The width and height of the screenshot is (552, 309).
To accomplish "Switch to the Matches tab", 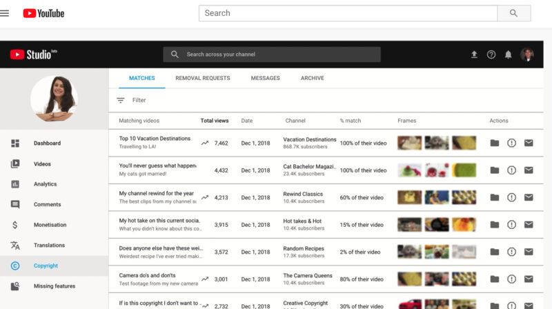I will 142,78.
